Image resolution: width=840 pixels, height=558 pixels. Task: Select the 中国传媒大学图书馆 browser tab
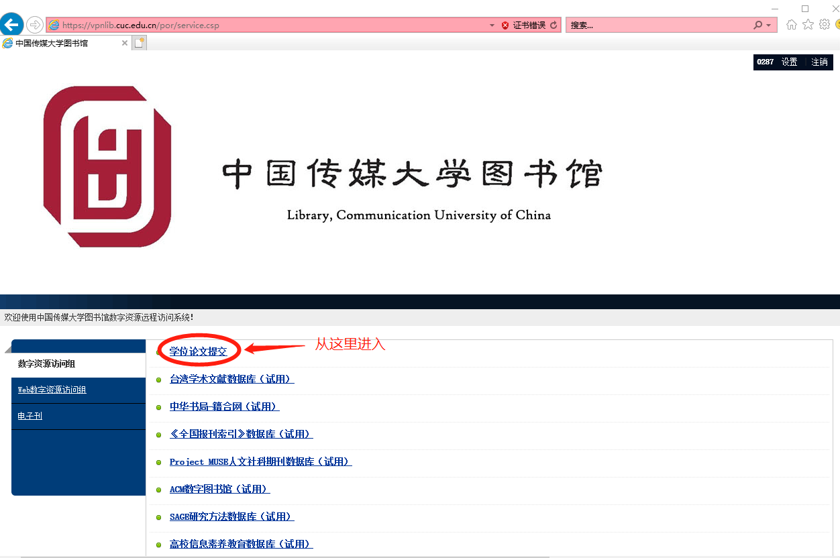(66, 43)
